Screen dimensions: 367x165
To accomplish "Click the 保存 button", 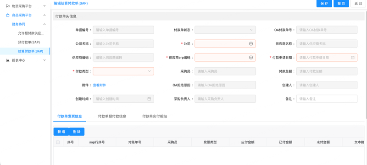I will pos(324,4).
